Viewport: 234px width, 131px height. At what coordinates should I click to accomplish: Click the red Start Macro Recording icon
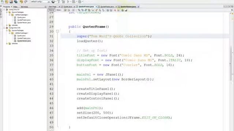coord(115,10)
